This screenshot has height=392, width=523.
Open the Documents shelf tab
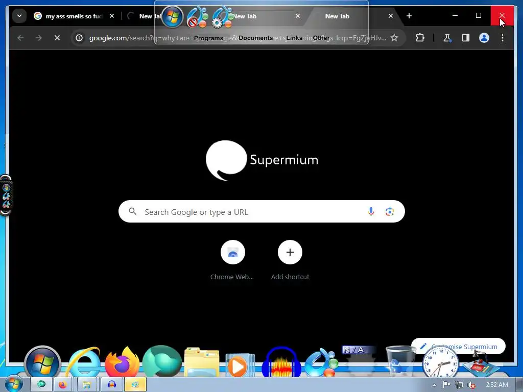coord(255,38)
